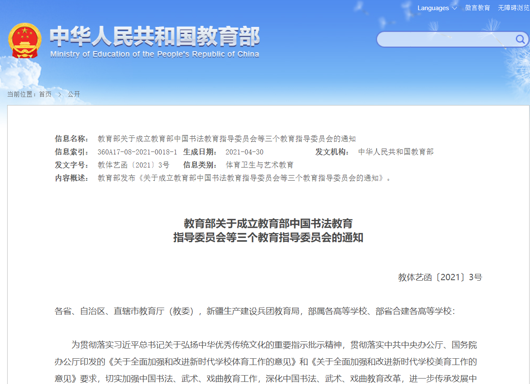Viewport: 530px width, 384px height.
Task: Open the 微言教育 link
Action: (x=477, y=8)
